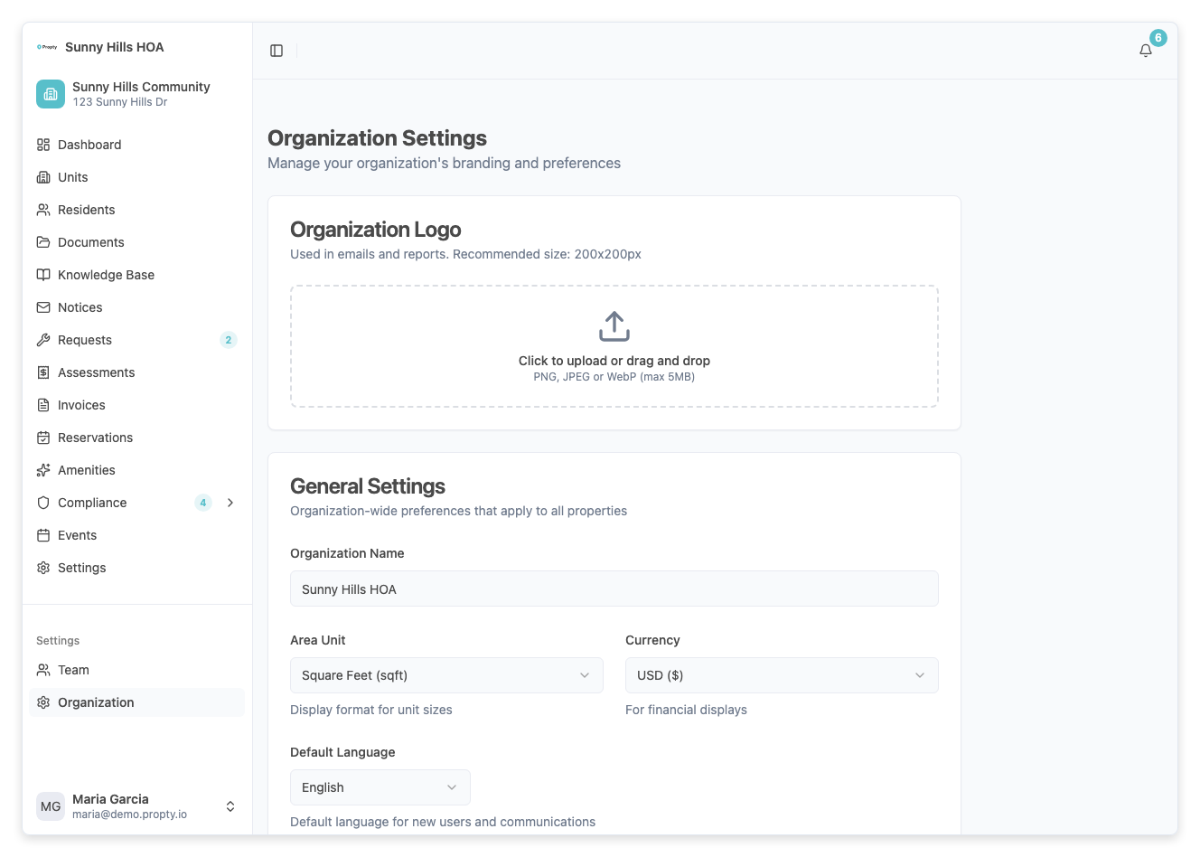Click the Knowledge Base book icon

[43, 275]
